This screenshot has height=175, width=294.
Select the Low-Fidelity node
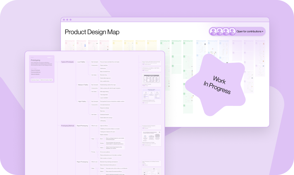coord(81,62)
